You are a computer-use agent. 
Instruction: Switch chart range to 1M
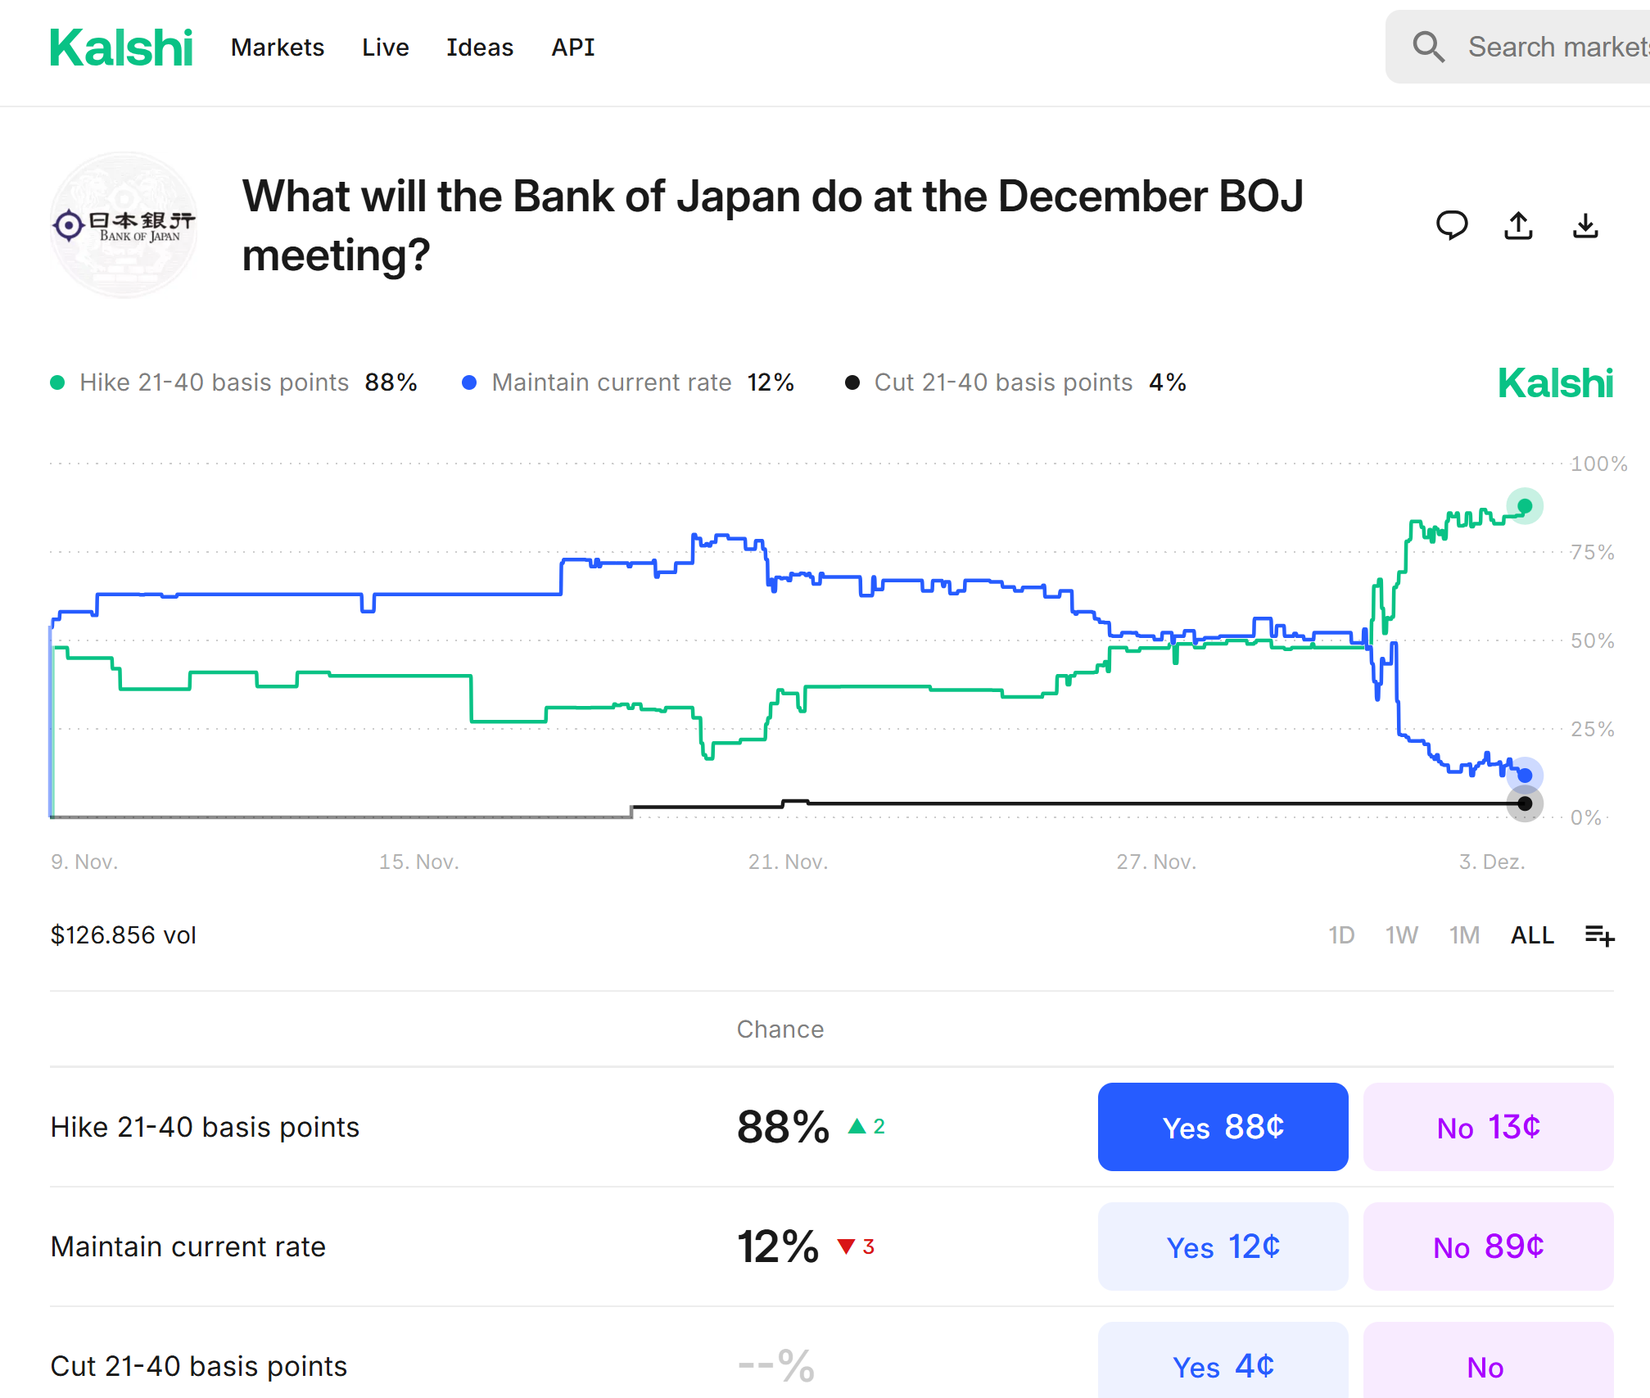(x=1464, y=935)
